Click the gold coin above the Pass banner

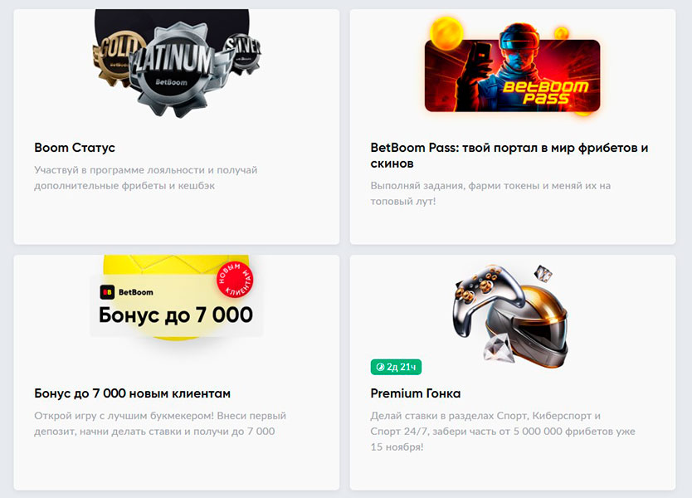click(x=446, y=31)
